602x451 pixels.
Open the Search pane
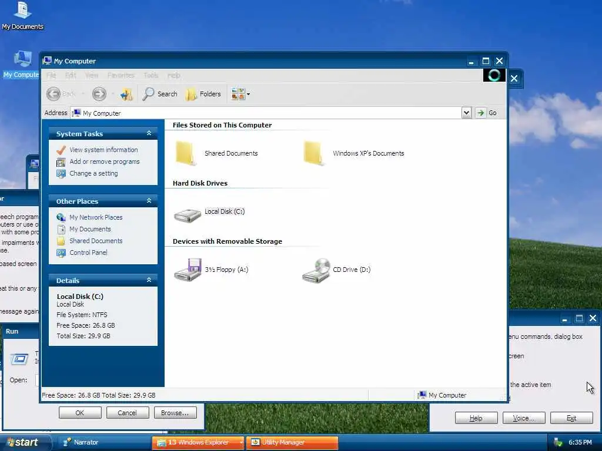point(160,94)
